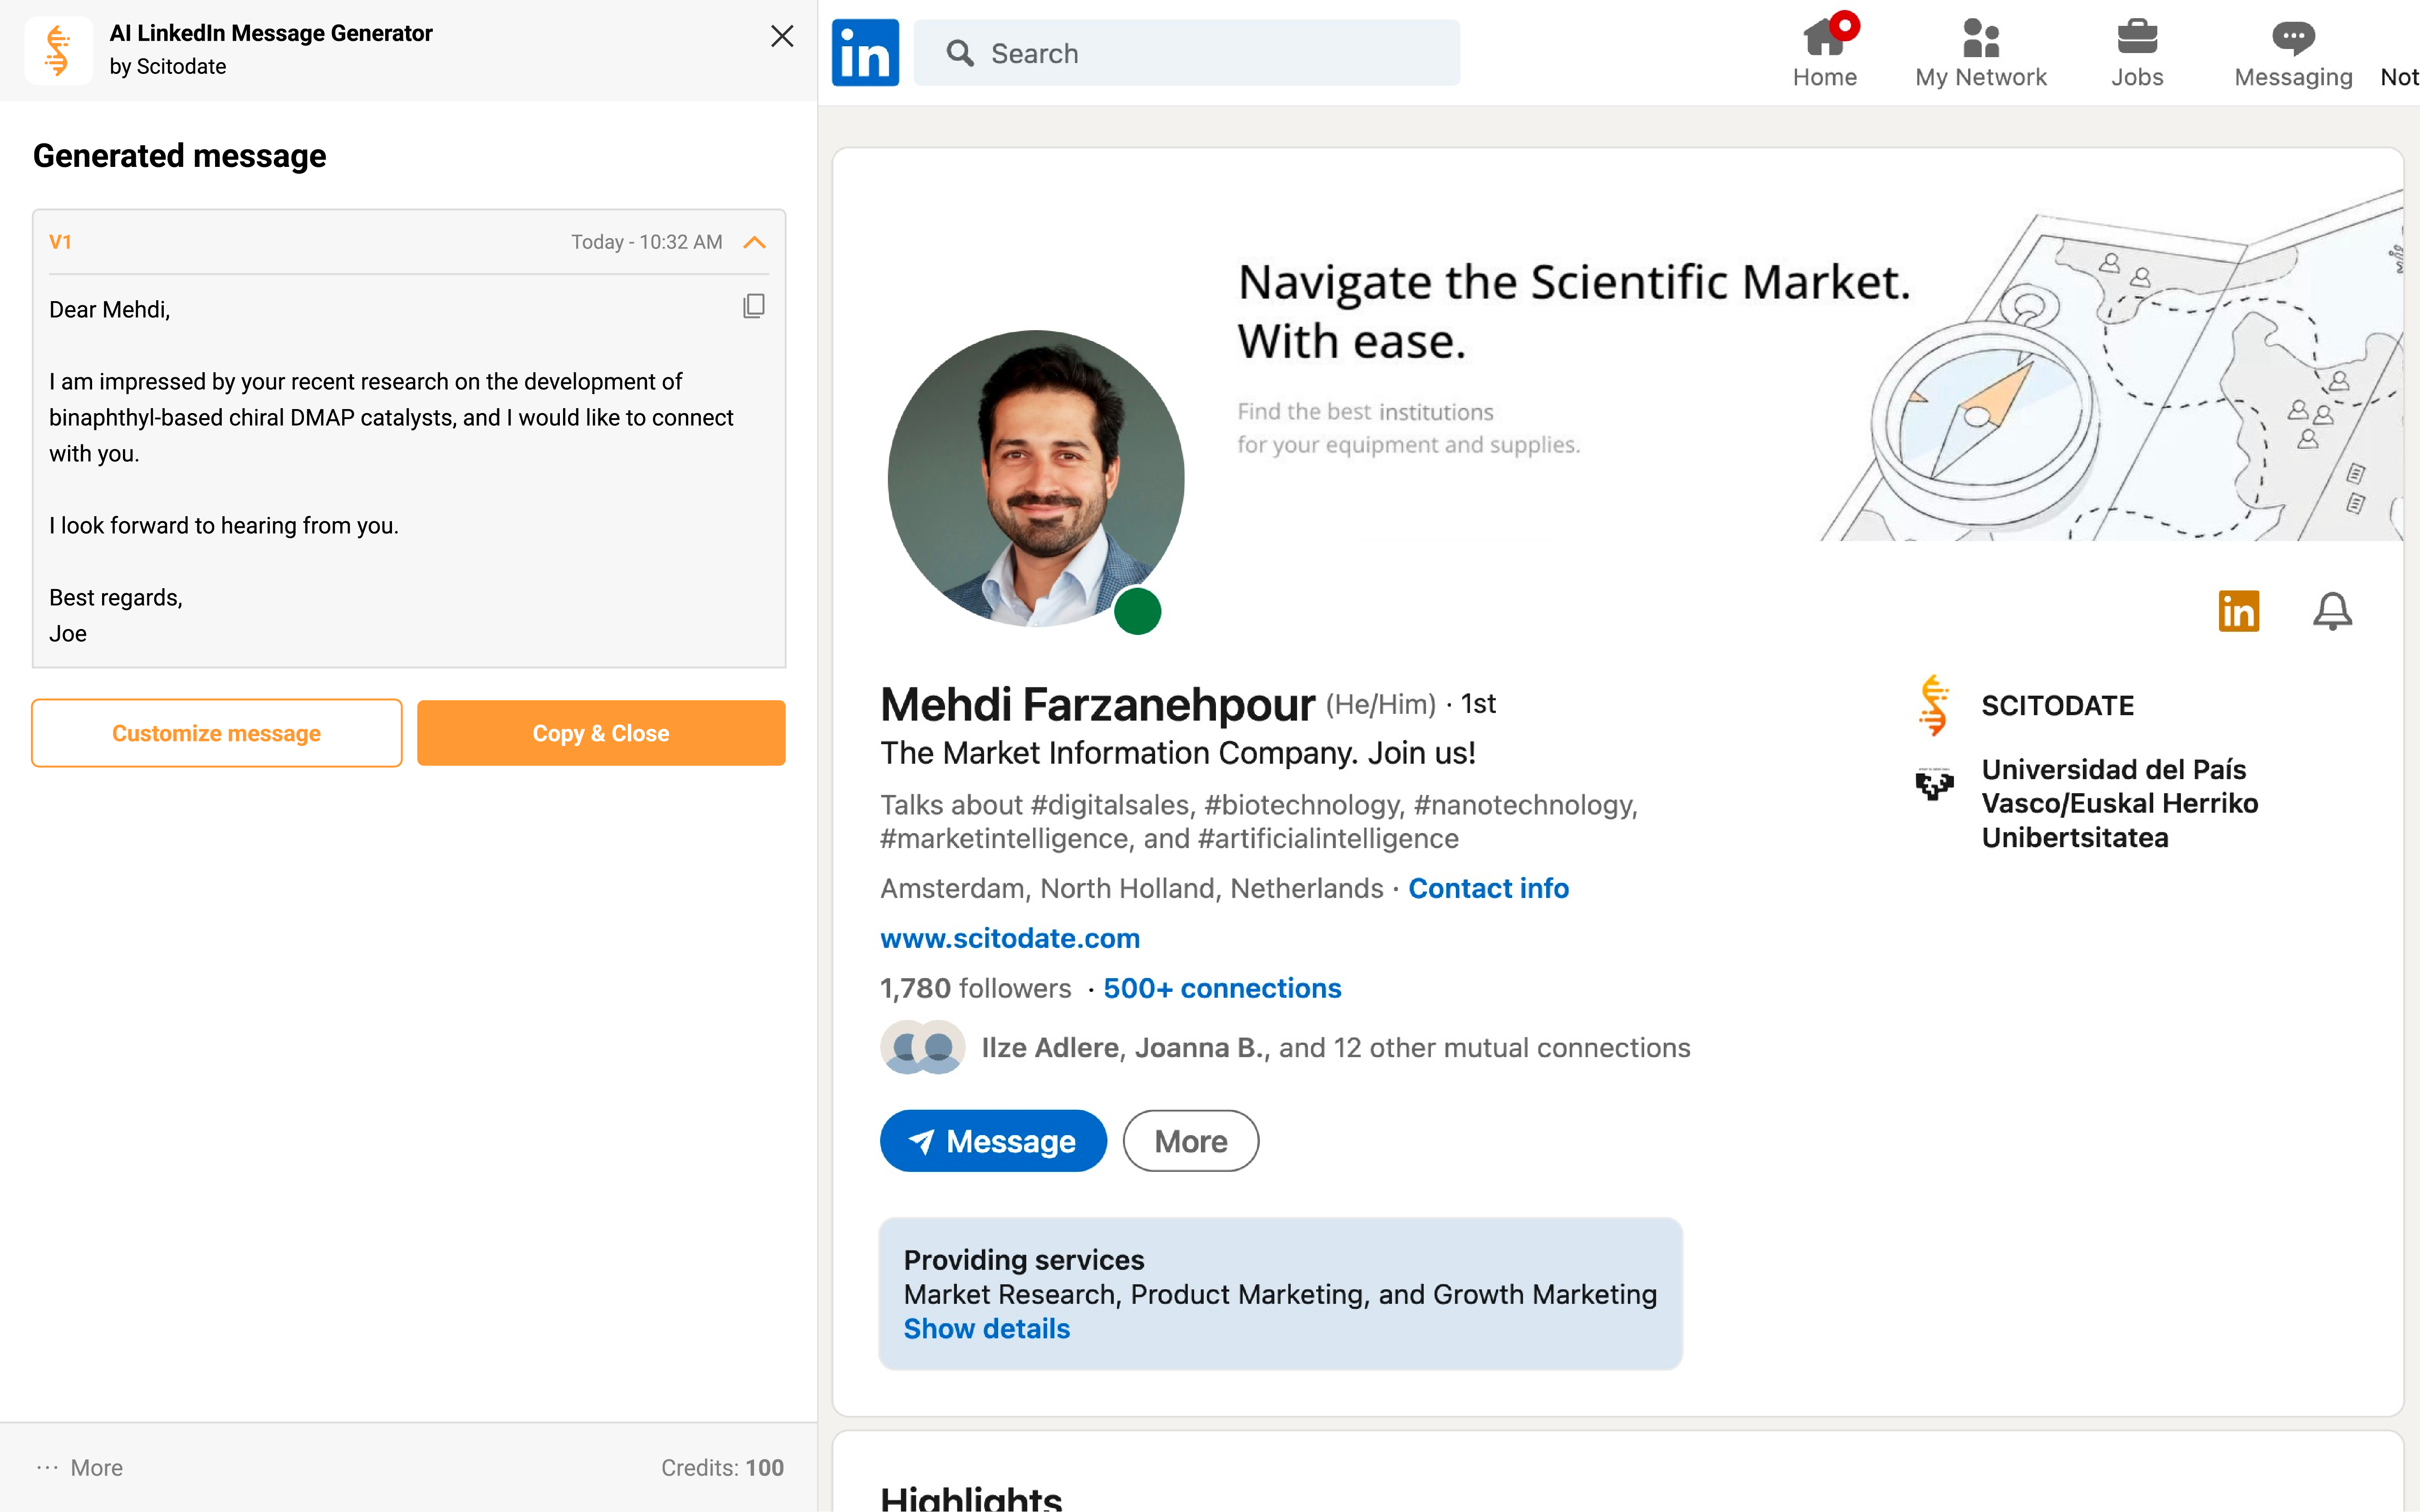This screenshot has width=2420, height=1512.
Task: Click the LinkedIn logo
Action: tap(864, 53)
